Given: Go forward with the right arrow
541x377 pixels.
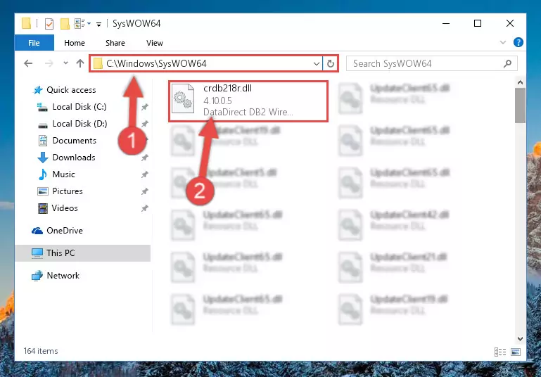Looking at the screenshot, I should (49, 63).
